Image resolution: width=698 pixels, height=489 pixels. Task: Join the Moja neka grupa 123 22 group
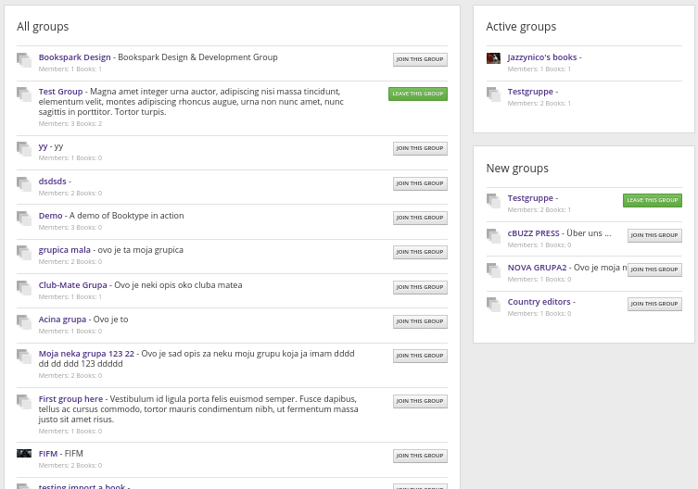[x=420, y=356]
